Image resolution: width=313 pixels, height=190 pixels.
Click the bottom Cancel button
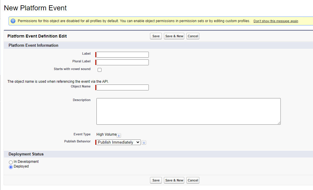[x=193, y=180]
